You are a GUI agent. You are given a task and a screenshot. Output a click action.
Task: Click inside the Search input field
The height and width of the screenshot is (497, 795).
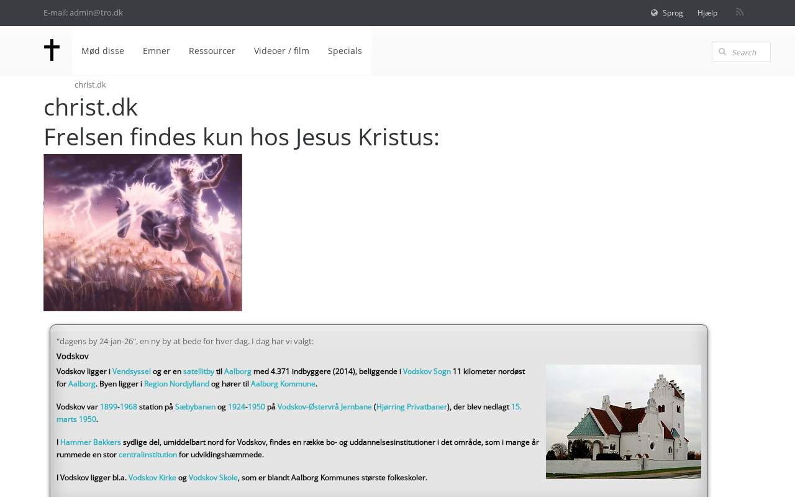[741, 52]
